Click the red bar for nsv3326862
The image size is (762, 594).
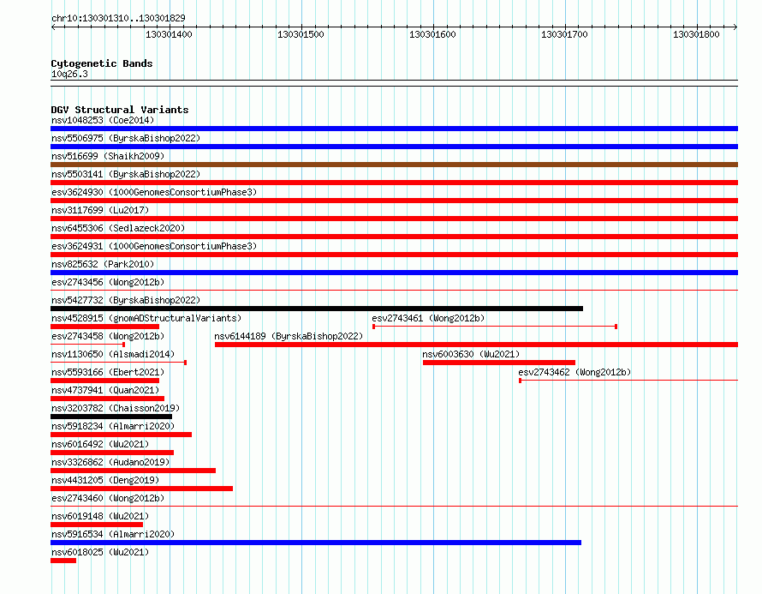click(134, 471)
